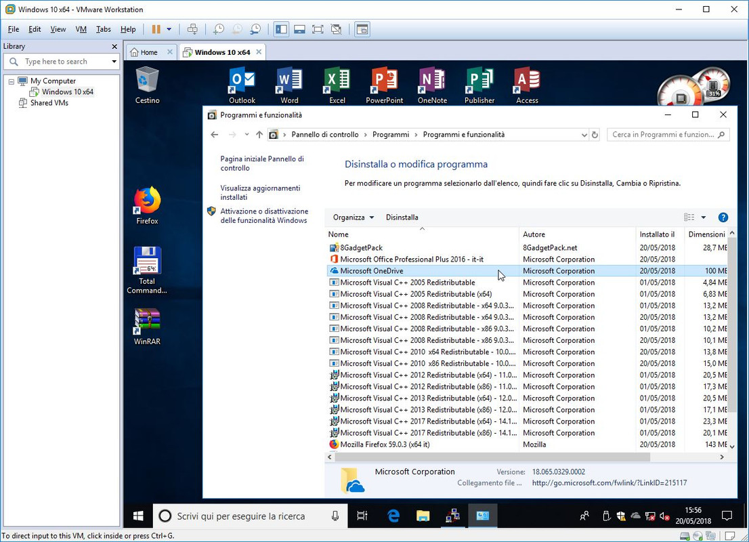Take a VM snapshot using the toolbar icon
The image size is (749, 542).
point(218,29)
